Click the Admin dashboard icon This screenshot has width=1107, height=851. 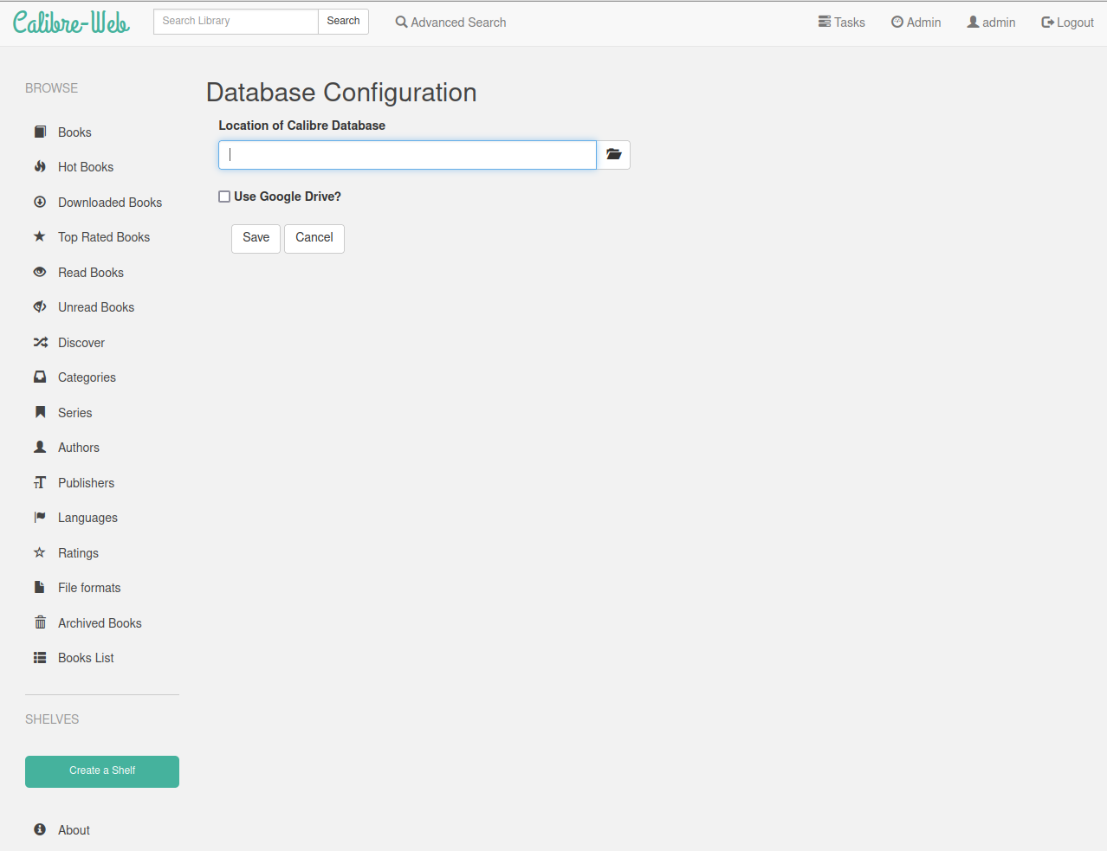(897, 22)
